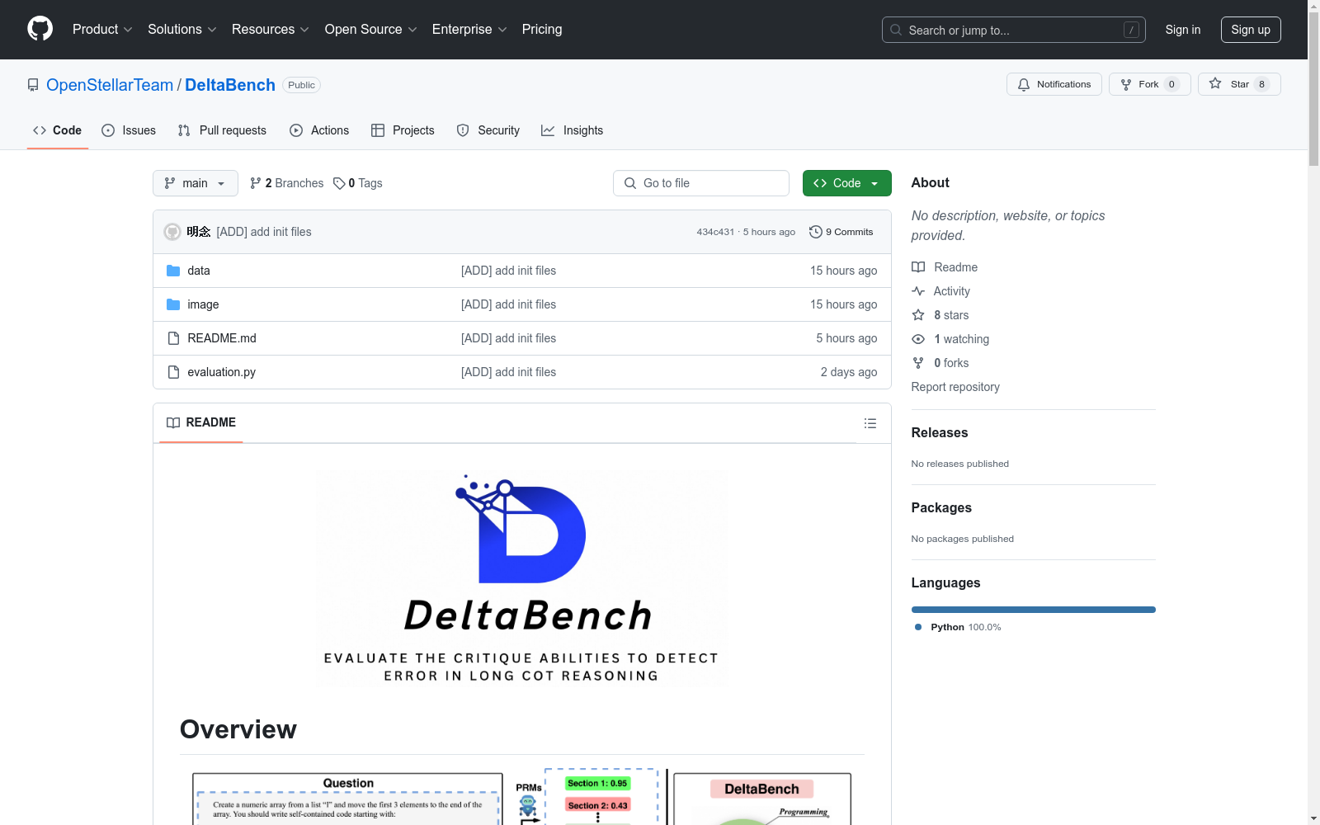Screen dimensions: 1320x825
Task: Click the Public badge label
Action: (301, 85)
